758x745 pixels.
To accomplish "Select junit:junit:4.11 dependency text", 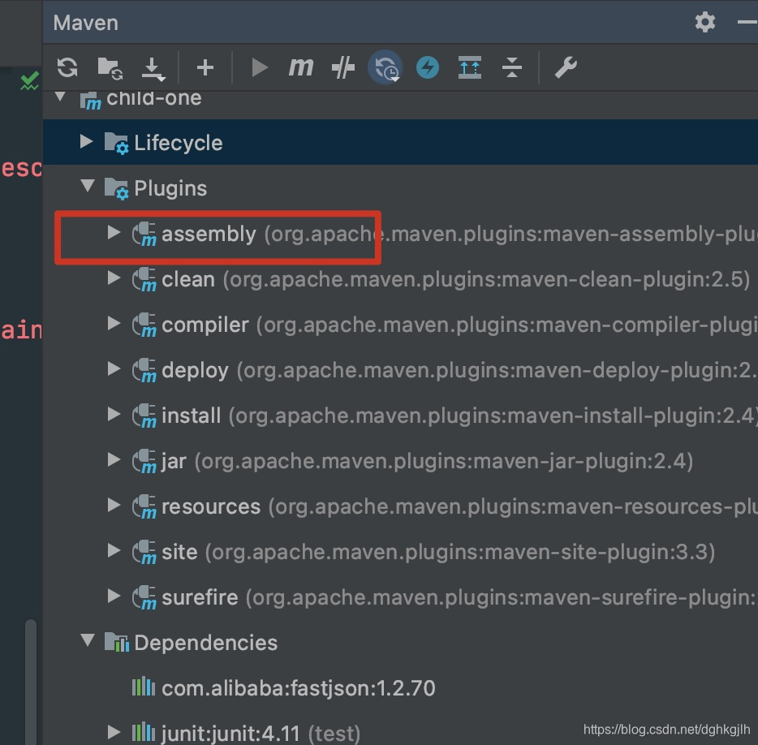I will (x=230, y=734).
